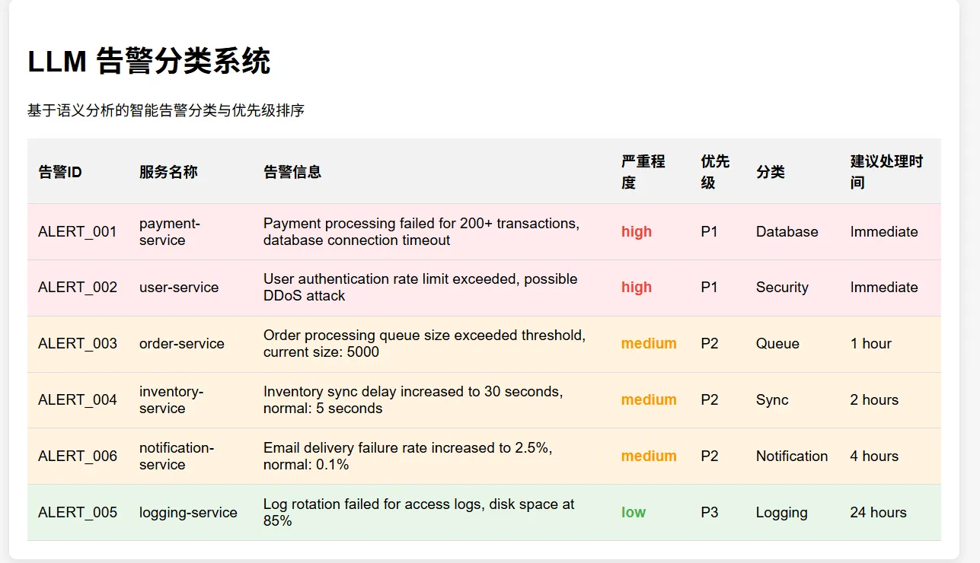Click the "order-service" service name cell
Viewport: 980px width, 563px height.
click(x=182, y=344)
